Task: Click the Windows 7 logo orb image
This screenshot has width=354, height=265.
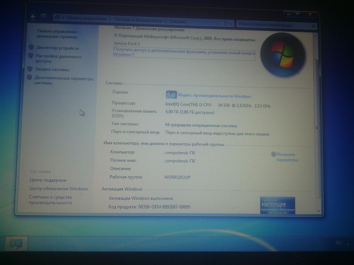Action: tap(283, 55)
